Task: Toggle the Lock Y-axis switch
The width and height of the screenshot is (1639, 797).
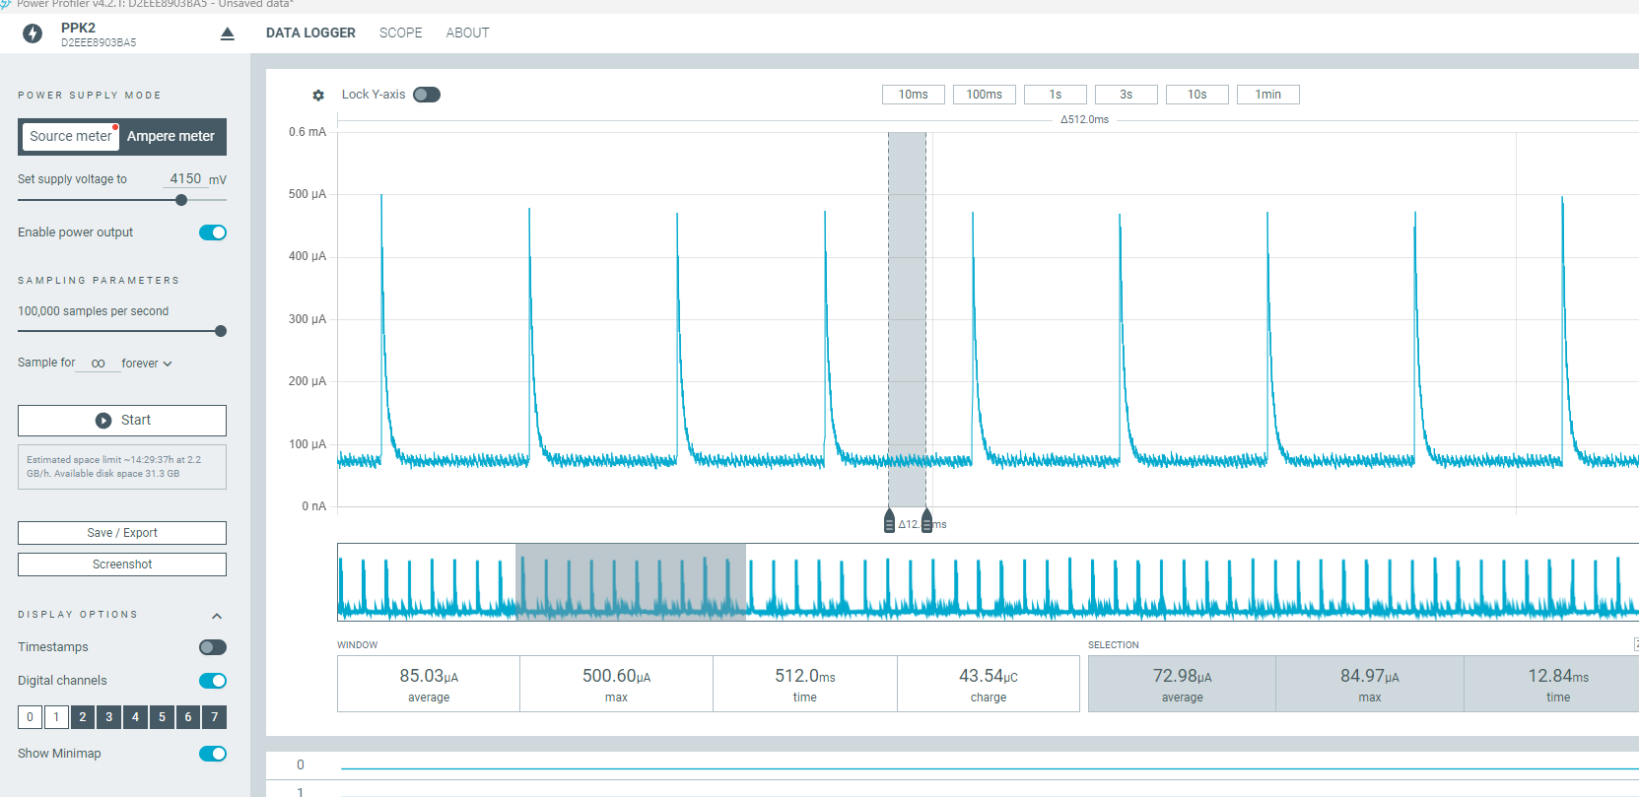Action: coord(427,95)
